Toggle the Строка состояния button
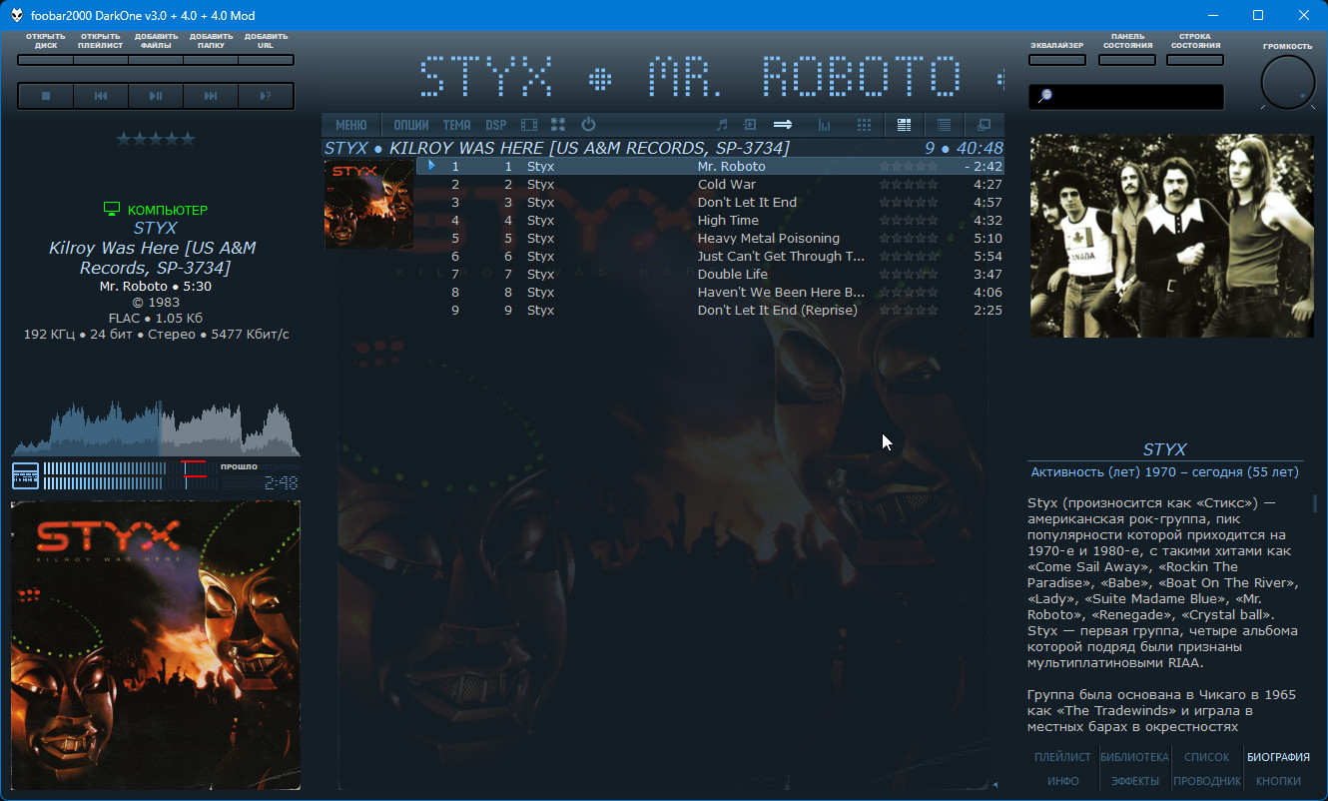 pos(1195,60)
